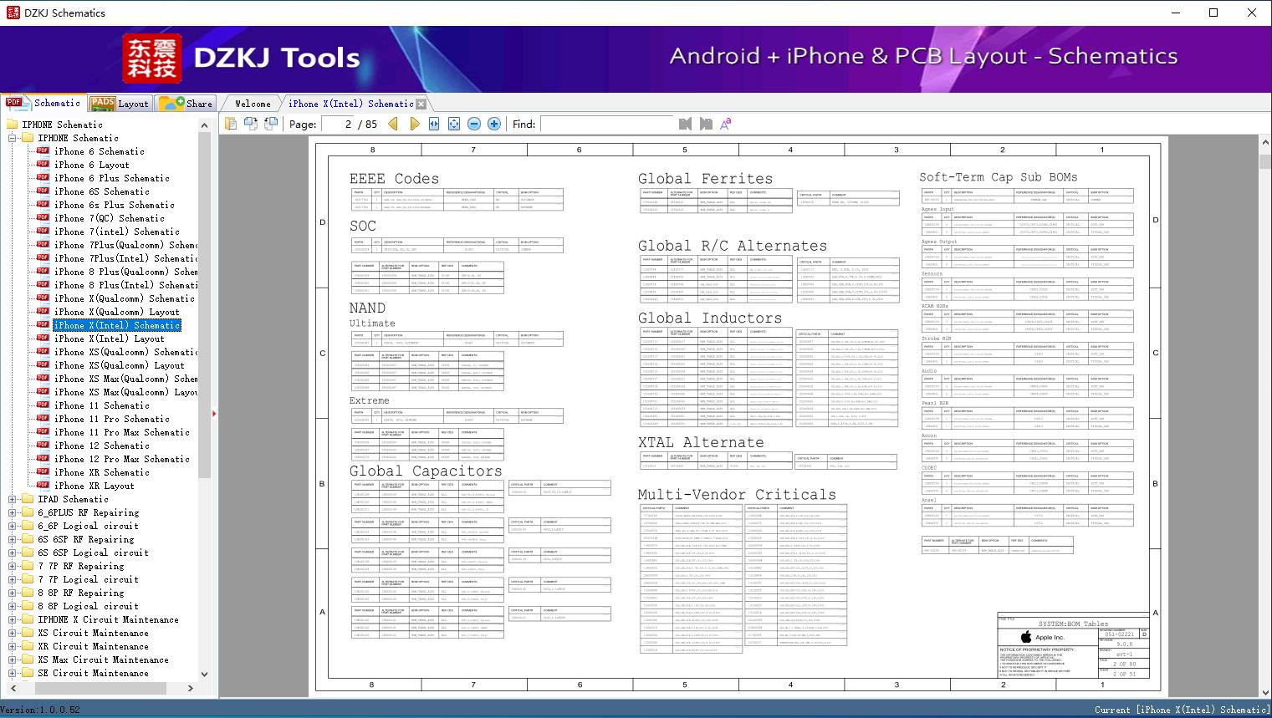Click the tree panel's scroll-up arrow
The height and width of the screenshot is (718, 1272).
[205, 125]
